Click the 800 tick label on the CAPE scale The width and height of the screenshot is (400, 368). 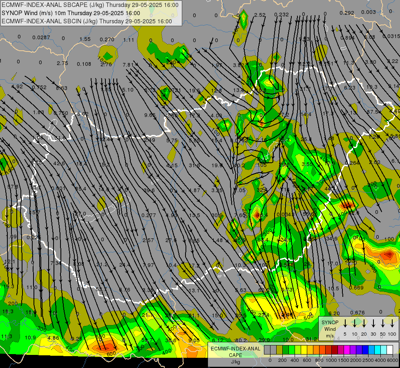tap(319, 360)
